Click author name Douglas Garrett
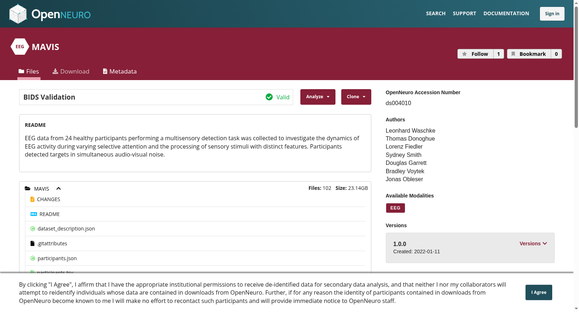The width and height of the screenshot is (579, 312). (406, 163)
